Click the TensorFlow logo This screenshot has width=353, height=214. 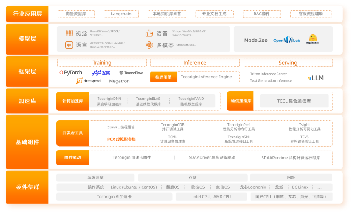click(x=131, y=73)
